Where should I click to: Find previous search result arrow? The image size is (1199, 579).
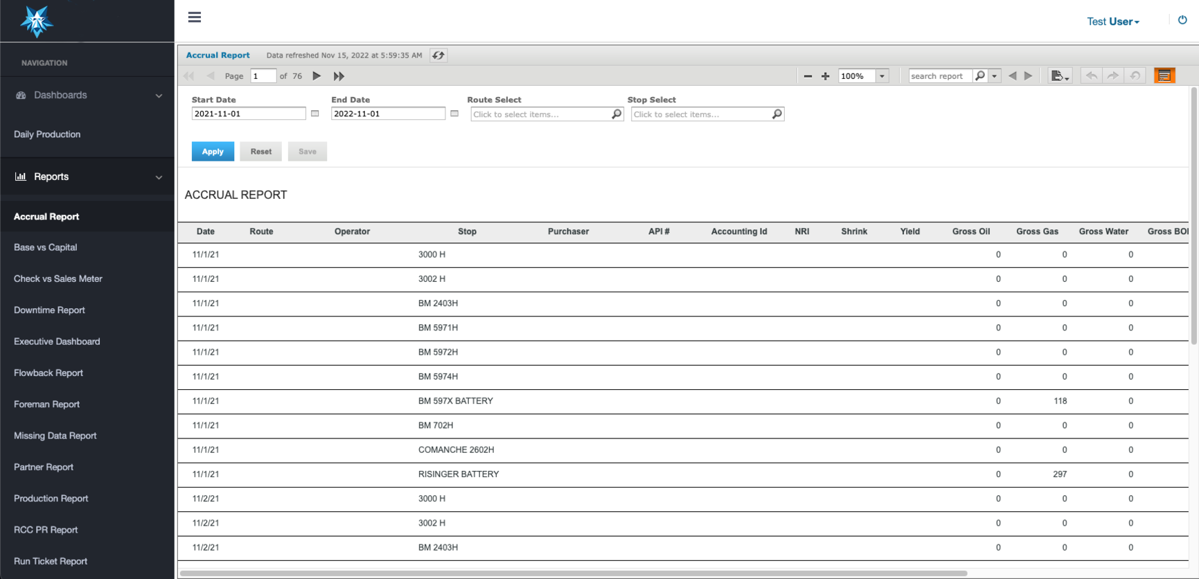(x=1013, y=76)
